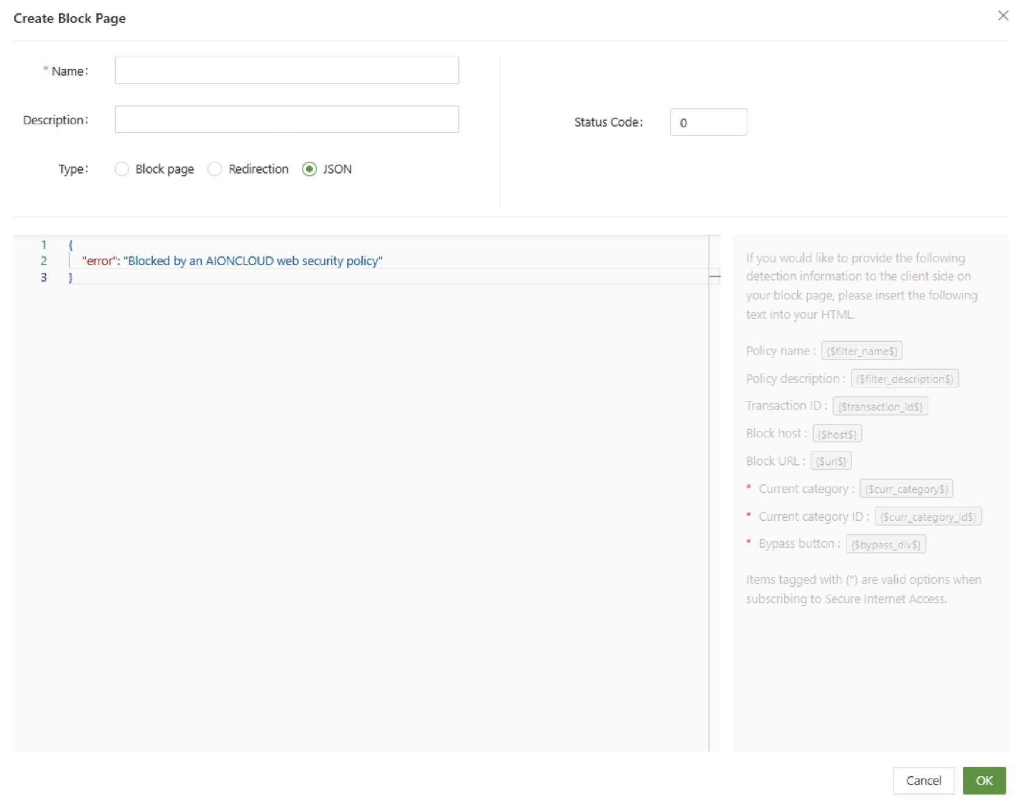Place cursor on line 3 closing brace

point(71,278)
